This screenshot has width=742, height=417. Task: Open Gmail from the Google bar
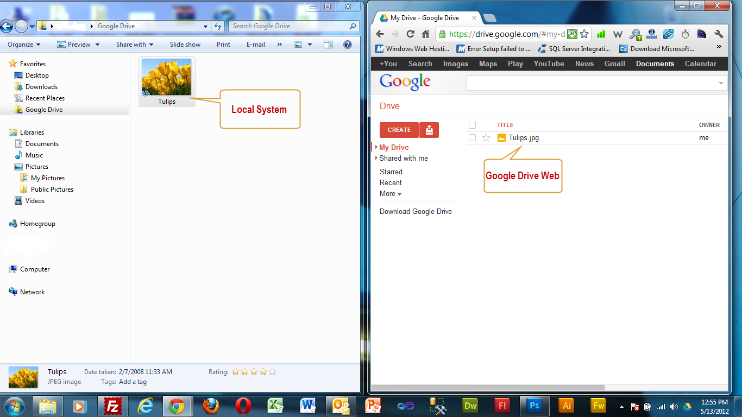click(615, 64)
